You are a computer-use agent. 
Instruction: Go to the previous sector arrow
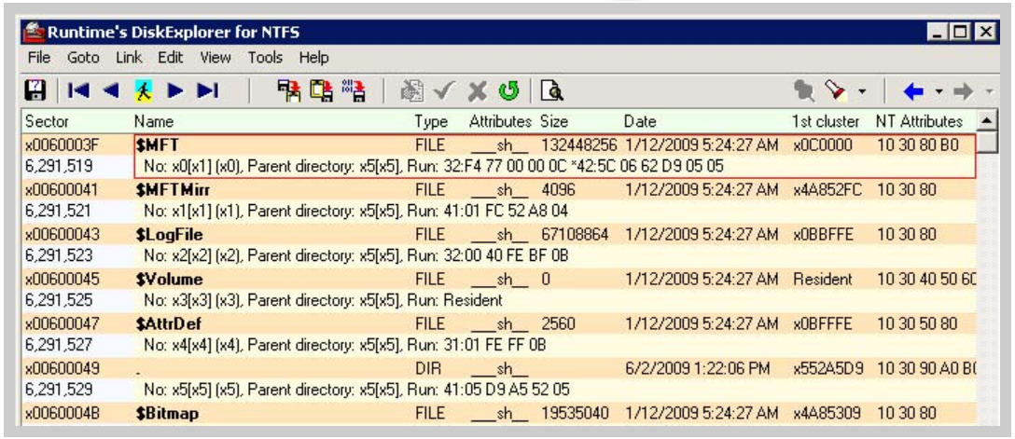click(111, 92)
